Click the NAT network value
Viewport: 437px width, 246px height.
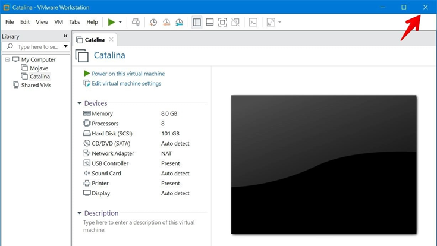coord(166,153)
